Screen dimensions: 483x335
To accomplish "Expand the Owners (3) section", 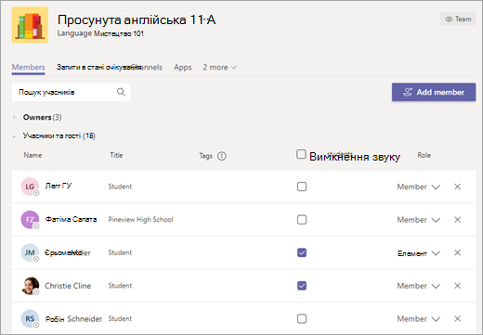I will point(14,117).
